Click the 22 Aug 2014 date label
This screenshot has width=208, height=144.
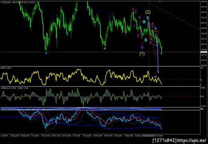point(15,136)
